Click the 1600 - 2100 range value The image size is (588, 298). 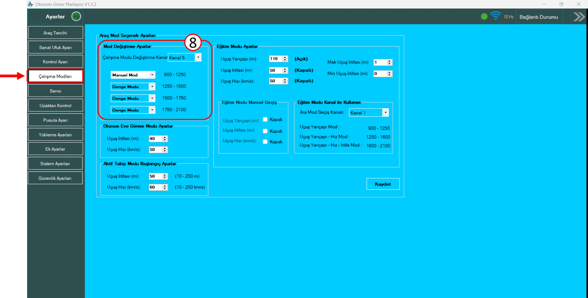coord(378,146)
